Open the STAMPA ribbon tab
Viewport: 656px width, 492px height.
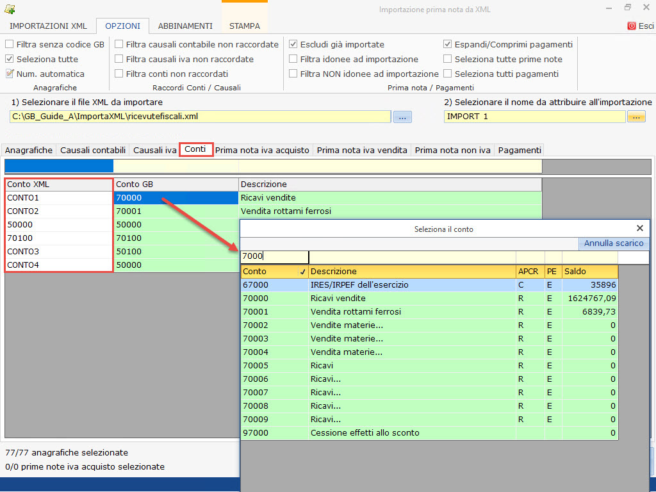(x=245, y=26)
